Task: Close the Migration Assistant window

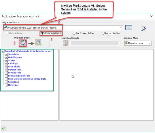Action: [x=151, y=16]
